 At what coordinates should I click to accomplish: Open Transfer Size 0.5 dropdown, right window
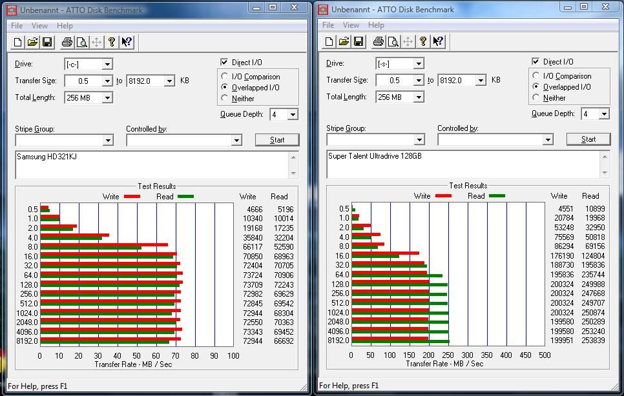pyautogui.click(x=418, y=80)
